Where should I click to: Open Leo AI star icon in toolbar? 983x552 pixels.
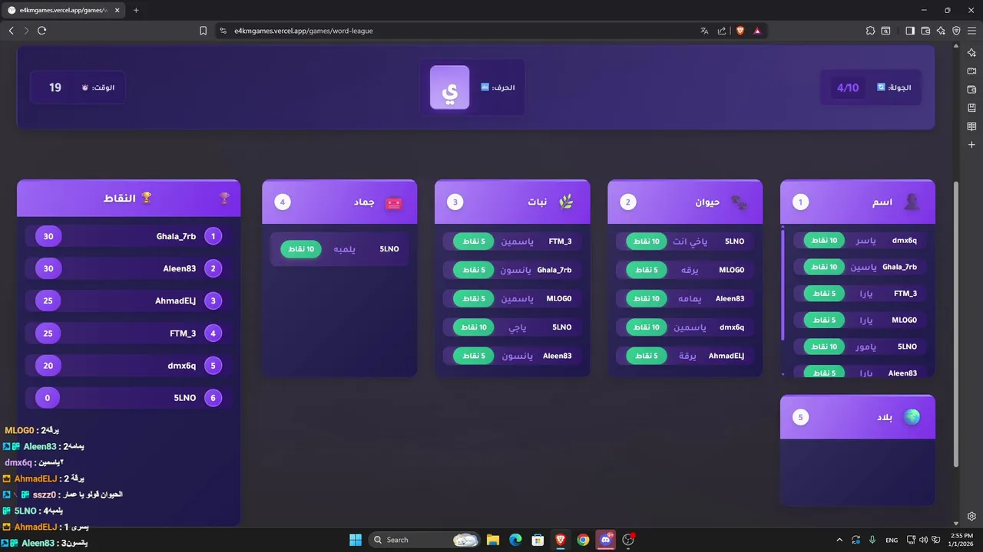[941, 31]
